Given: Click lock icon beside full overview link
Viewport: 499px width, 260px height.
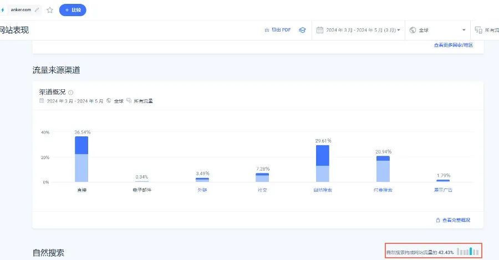Looking at the screenshot, I should (x=438, y=220).
